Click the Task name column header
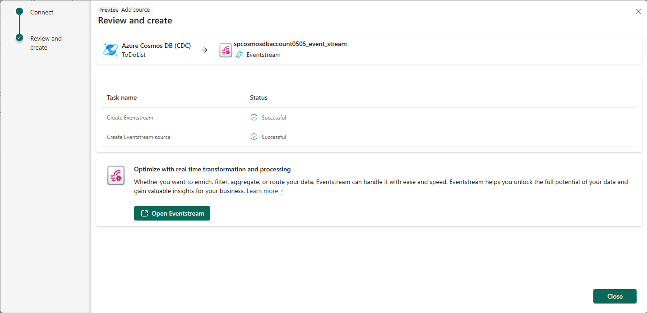The image size is (647, 313). click(x=122, y=97)
